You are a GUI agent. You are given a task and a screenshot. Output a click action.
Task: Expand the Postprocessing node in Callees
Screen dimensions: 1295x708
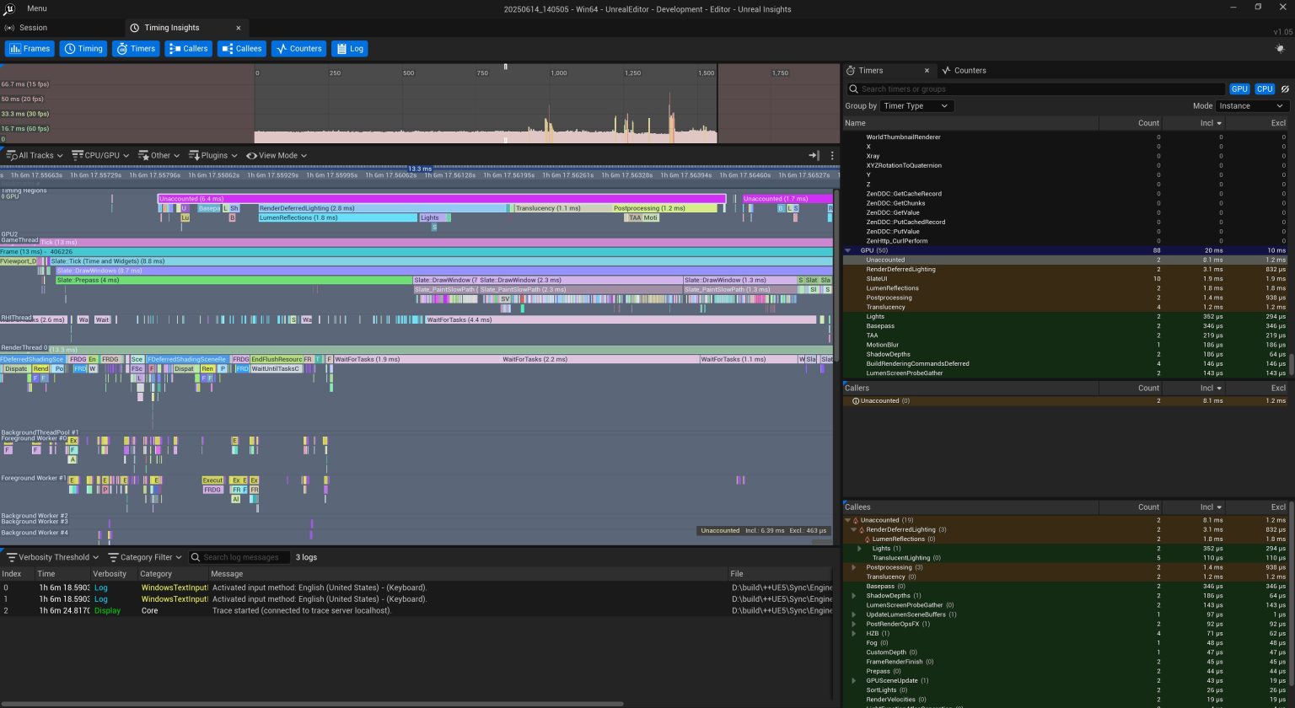coord(854,567)
